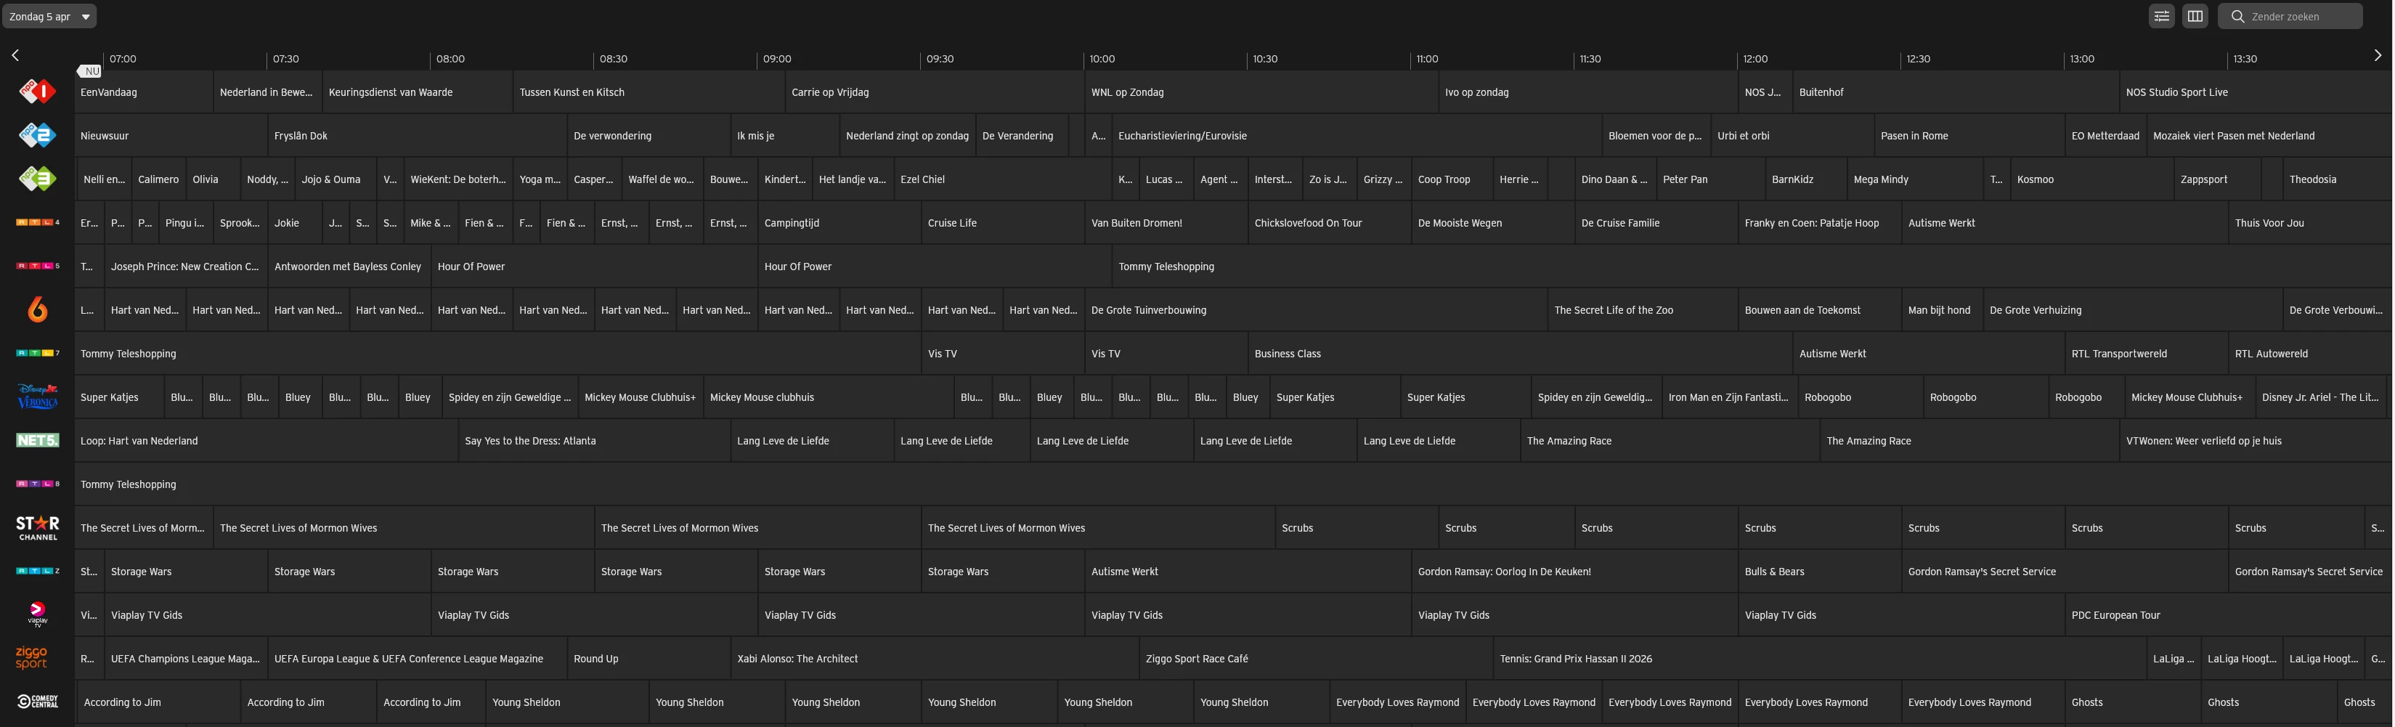
Task: Open The Secret Life of the Zoo
Action: click(x=1643, y=311)
